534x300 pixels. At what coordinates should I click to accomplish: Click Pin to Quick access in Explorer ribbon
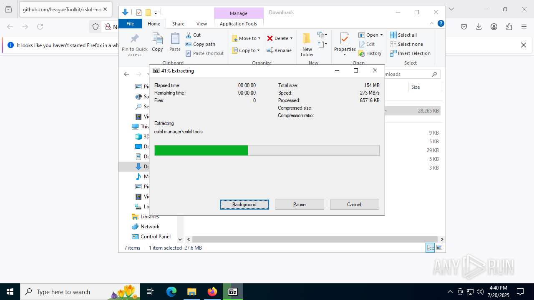[x=134, y=45]
